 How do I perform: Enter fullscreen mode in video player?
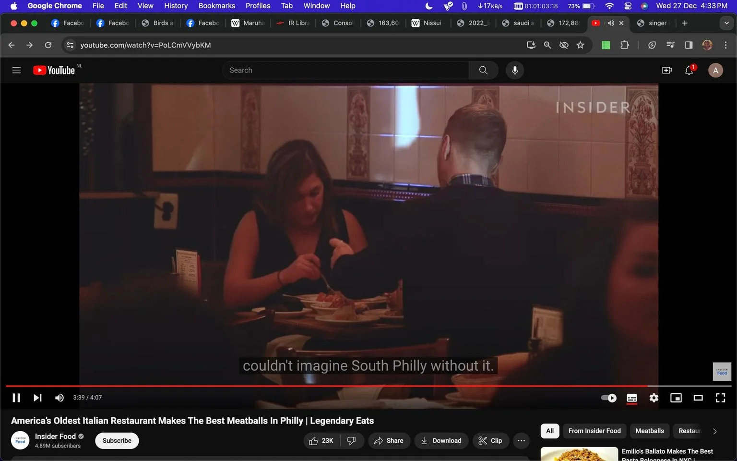click(x=720, y=398)
